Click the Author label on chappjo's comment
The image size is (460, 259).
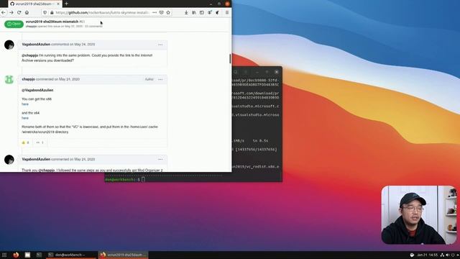tap(149, 79)
